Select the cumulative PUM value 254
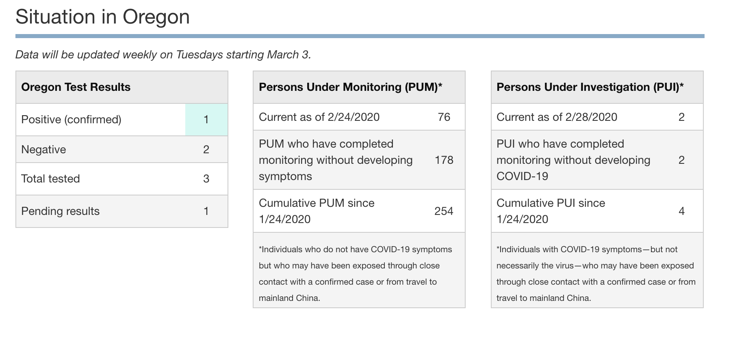The width and height of the screenshot is (746, 339). [444, 211]
